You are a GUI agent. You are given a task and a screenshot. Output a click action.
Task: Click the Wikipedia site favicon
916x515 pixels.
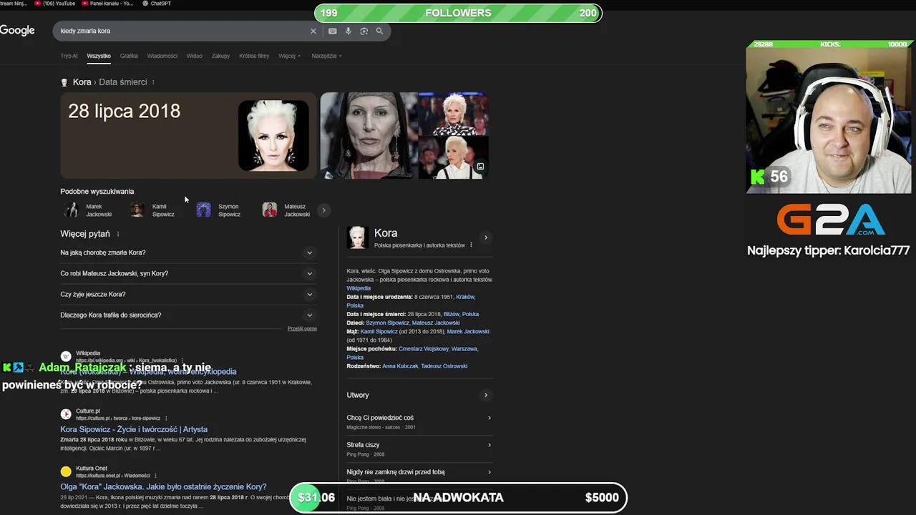click(66, 356)
